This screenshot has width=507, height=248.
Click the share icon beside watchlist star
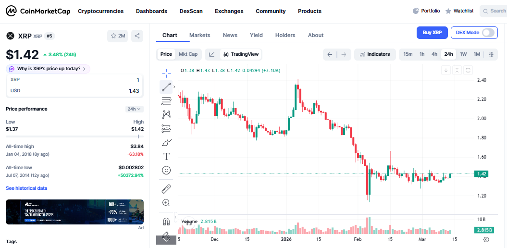[x=137, y=36]
